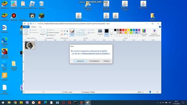Click the Не сохранять button in the dialog
Image resolution: width=187 pixels, height=105 pixels.
tap(94, 61)
